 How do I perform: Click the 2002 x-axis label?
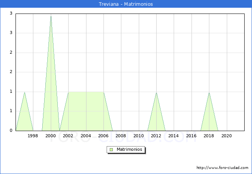[x=68, y=136]
